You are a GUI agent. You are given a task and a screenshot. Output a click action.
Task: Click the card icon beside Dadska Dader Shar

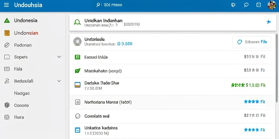[x=77, y=85]
